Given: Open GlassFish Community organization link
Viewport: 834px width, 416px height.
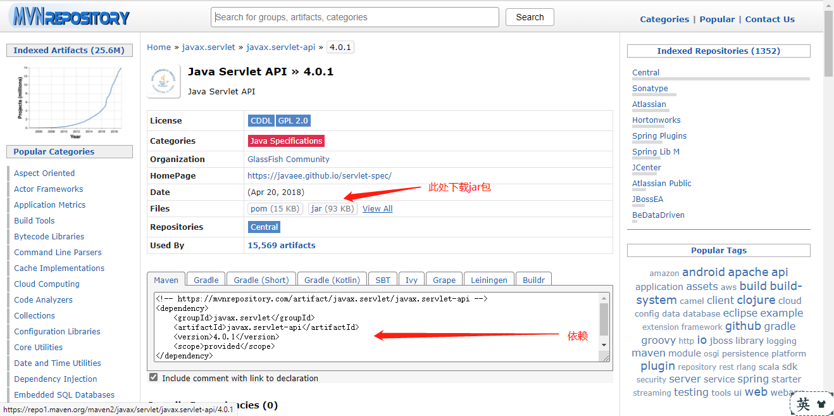Looking at the screenshot, I should click(289, 159).
